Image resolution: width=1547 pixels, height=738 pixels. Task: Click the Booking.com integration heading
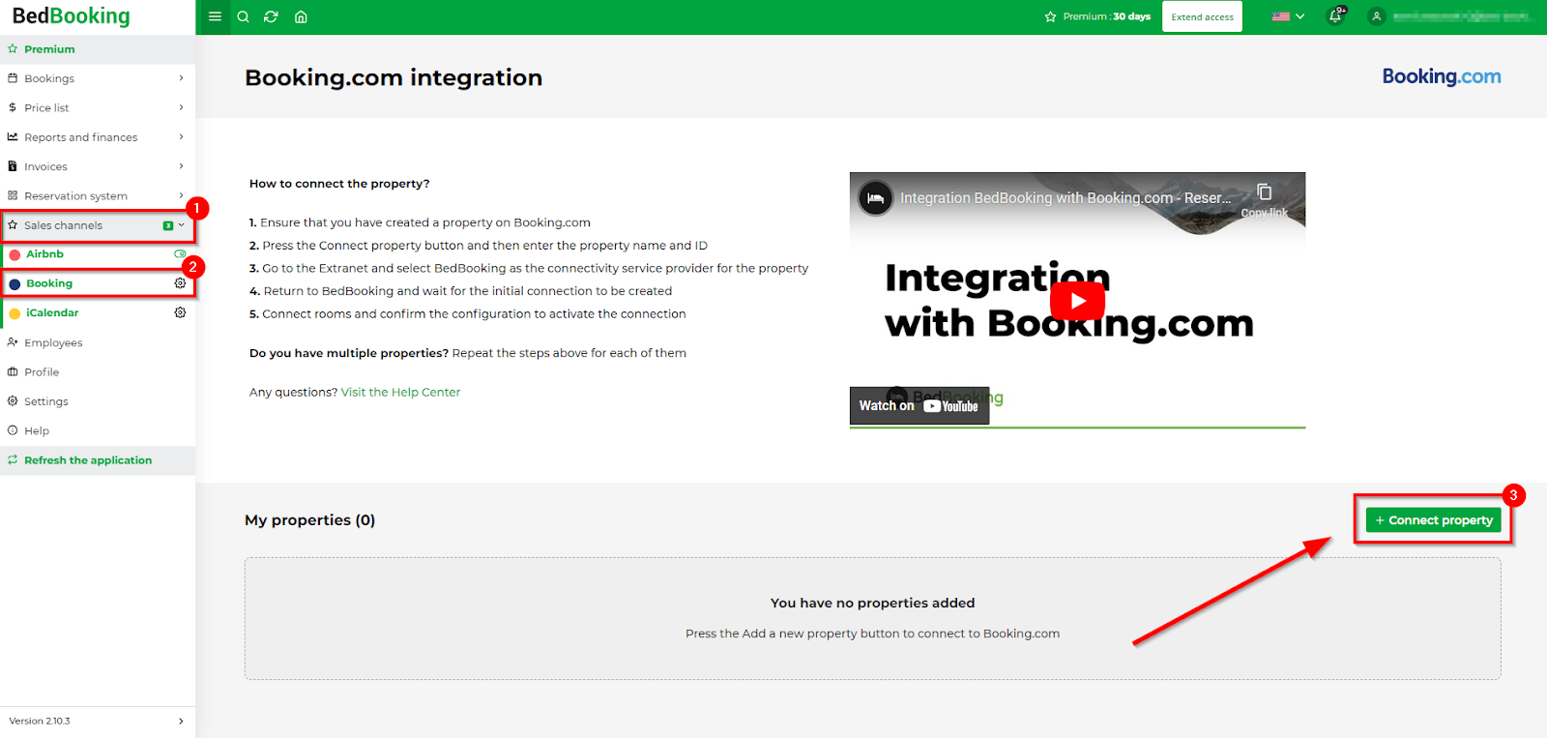[394, 77]
